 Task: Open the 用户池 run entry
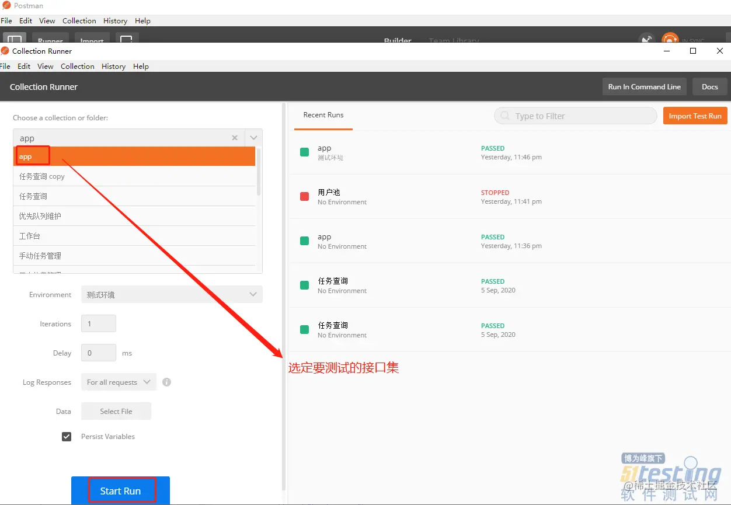pos(509,197)
